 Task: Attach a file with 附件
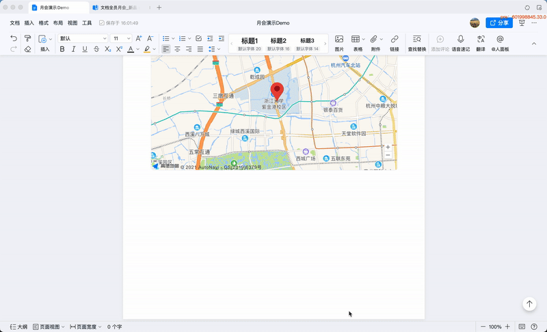[x=375, y=44]
